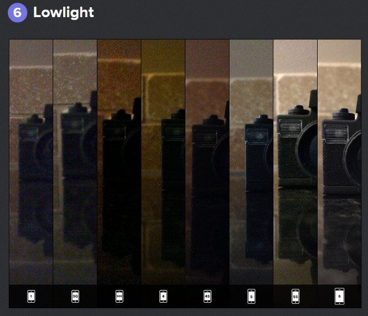Screen dimensions: 368x316
Task: Click the purple number 6 badge
Action: click(x=17, y=12)
